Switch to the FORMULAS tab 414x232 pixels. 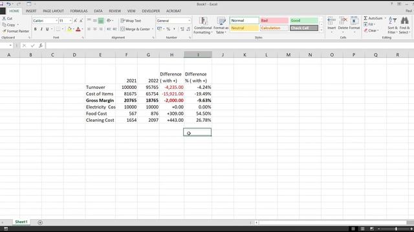click(79, 11)
